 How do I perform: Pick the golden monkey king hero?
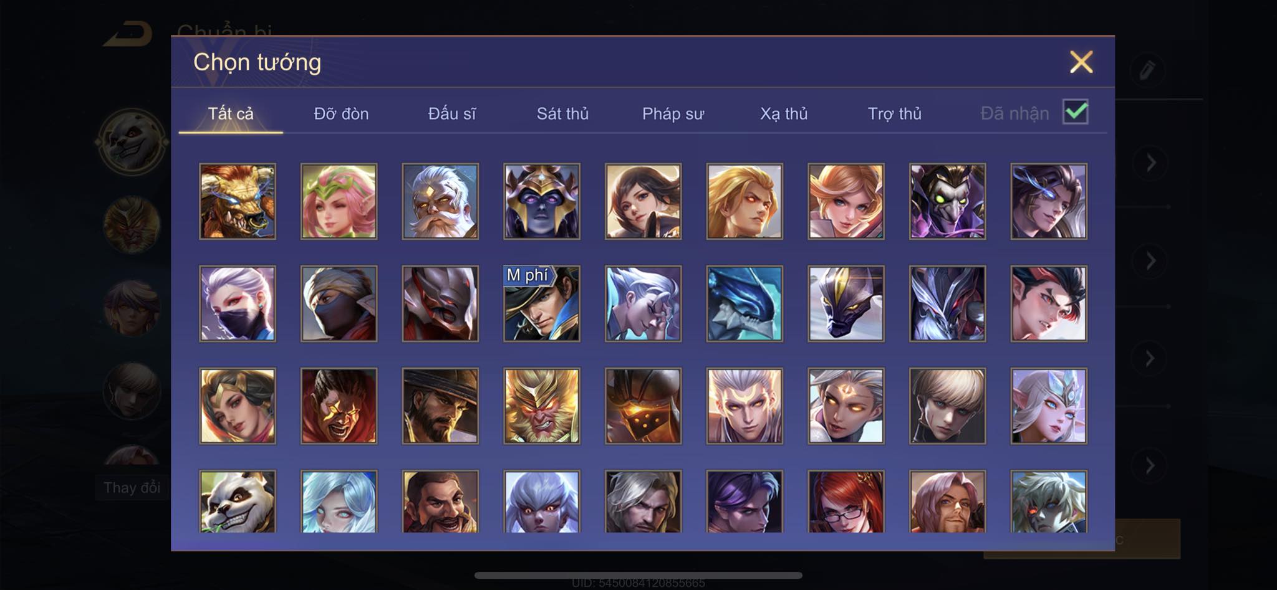(x=542, y=406)
